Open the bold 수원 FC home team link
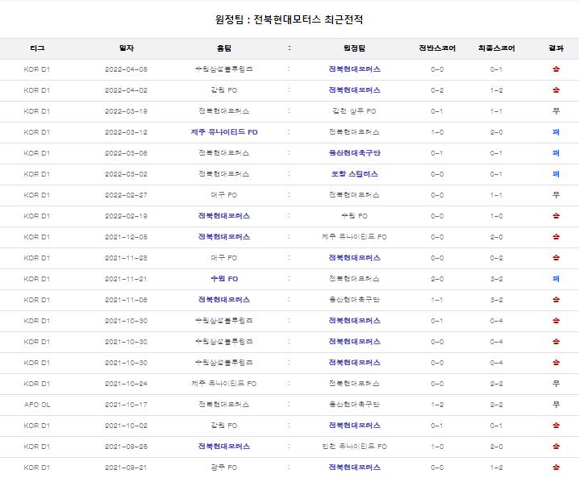 pyautogui.click(x=224, y=279)
